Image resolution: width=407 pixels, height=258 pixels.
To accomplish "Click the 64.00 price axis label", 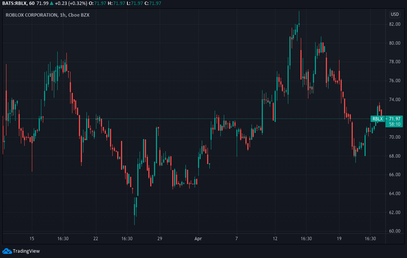I will pyautogui.click(x=395, y=194).
